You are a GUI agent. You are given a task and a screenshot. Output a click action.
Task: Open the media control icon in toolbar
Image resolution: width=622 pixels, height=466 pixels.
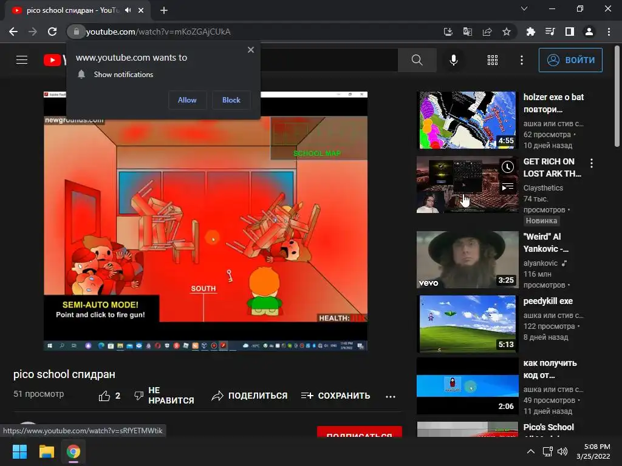click(x=550, y=32)
